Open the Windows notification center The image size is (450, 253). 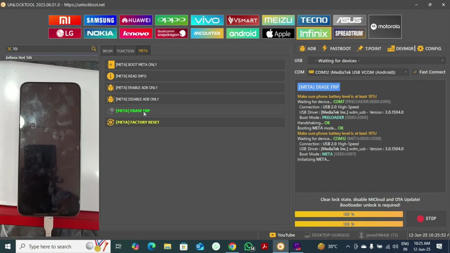point(439,247)
